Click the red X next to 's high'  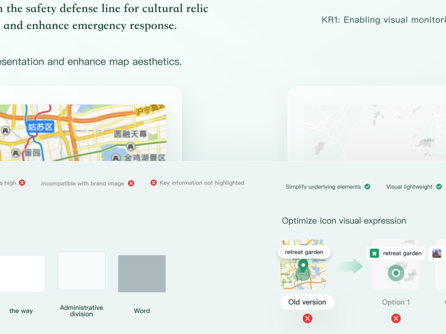click(22, 183)
